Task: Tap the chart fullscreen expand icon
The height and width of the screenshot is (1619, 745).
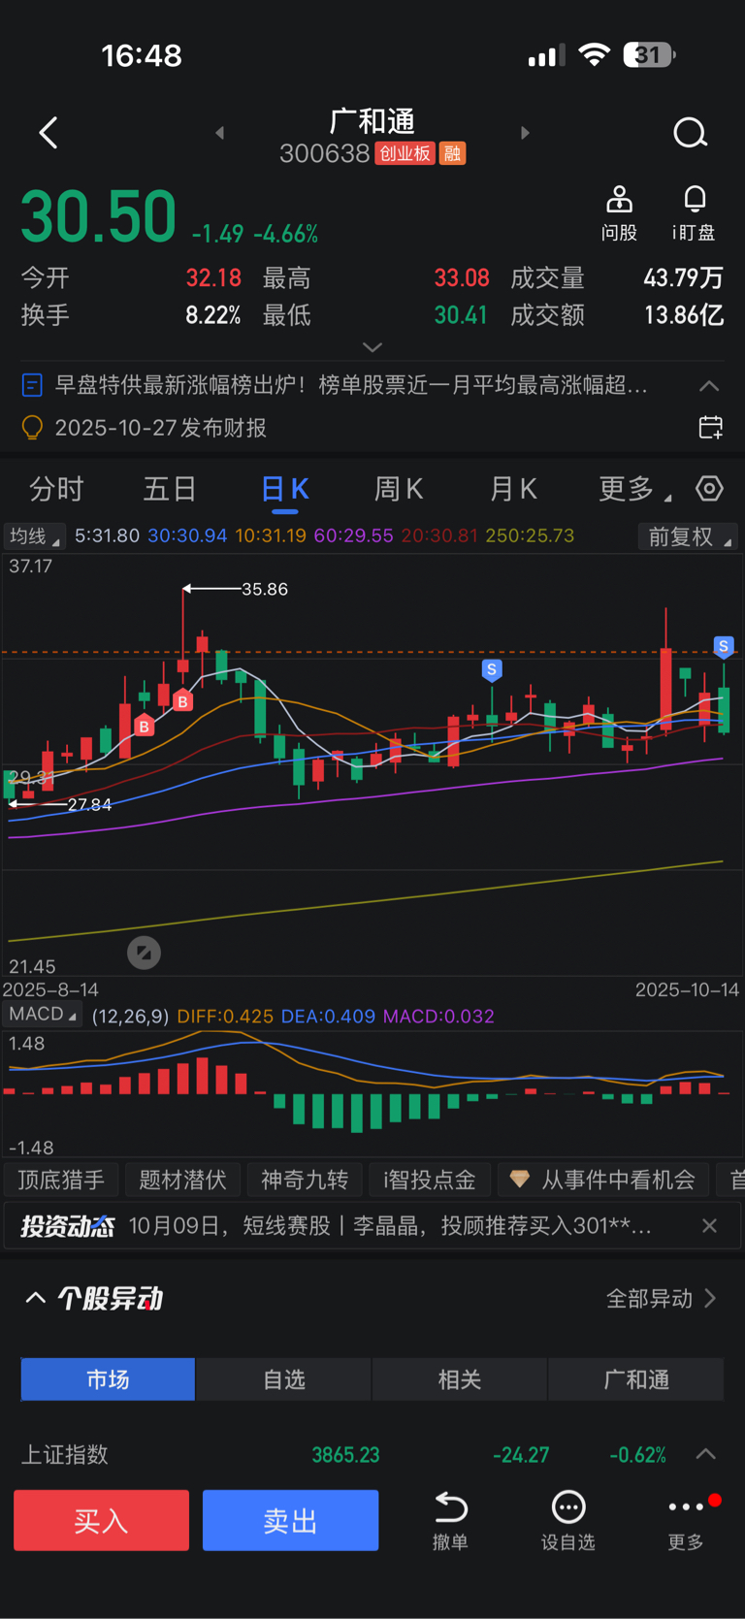Action: coord(144,953)
